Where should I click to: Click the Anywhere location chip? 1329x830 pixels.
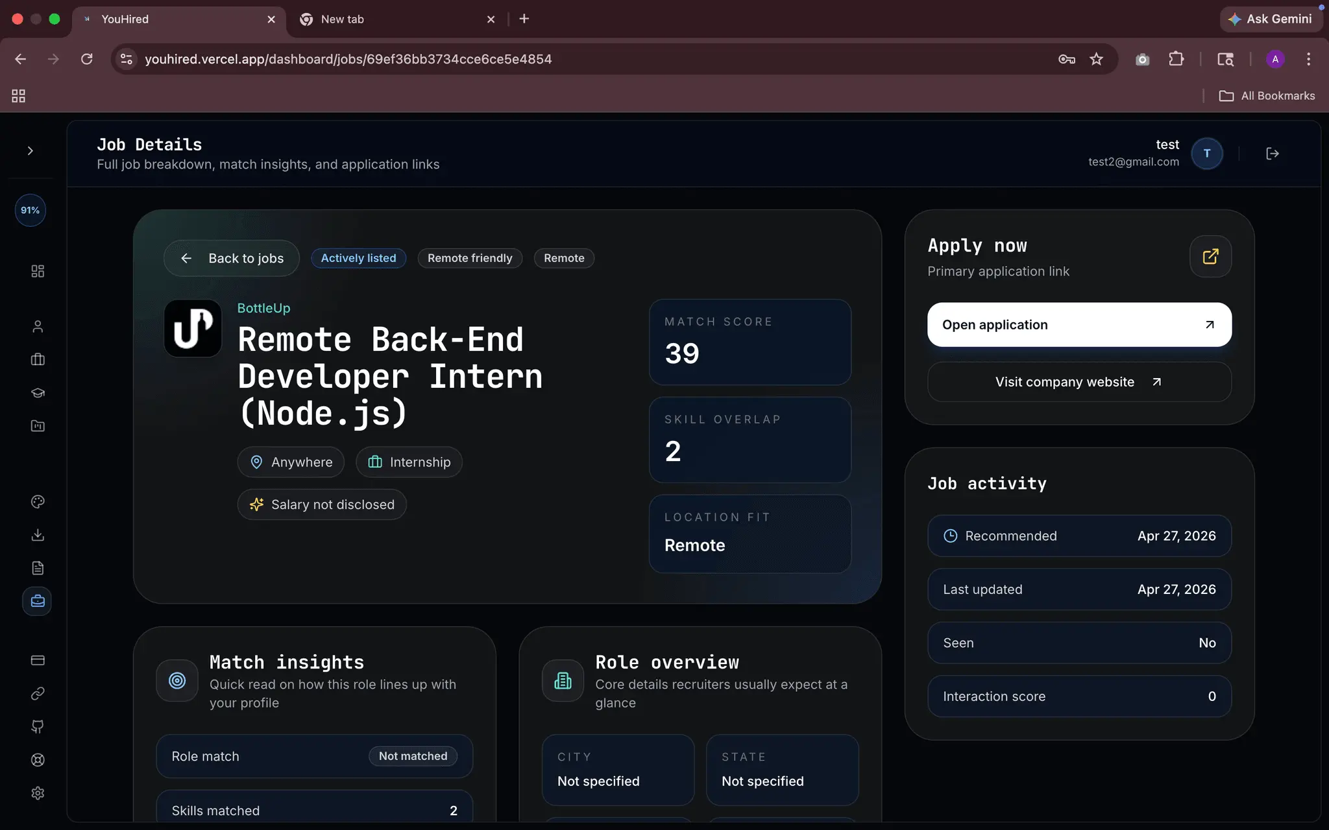click(x=291, y=462)
